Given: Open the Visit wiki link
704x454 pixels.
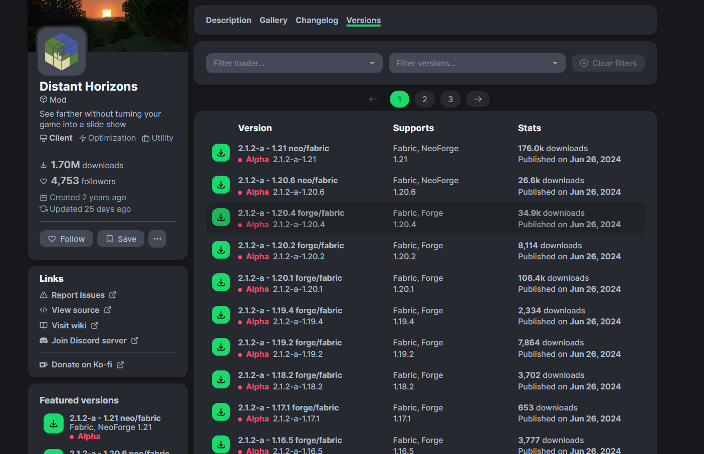Looking at the screenshot, I should (69, 325).
